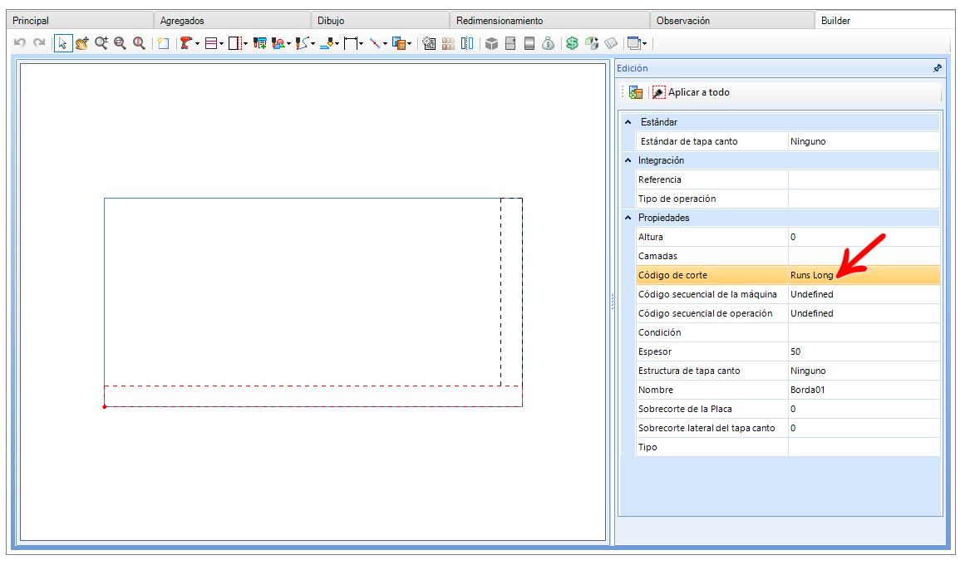Click the new drawing sheet icon
Image resolution: width=970 pixels, height=565 pixels.
click(x=163, y=42)
